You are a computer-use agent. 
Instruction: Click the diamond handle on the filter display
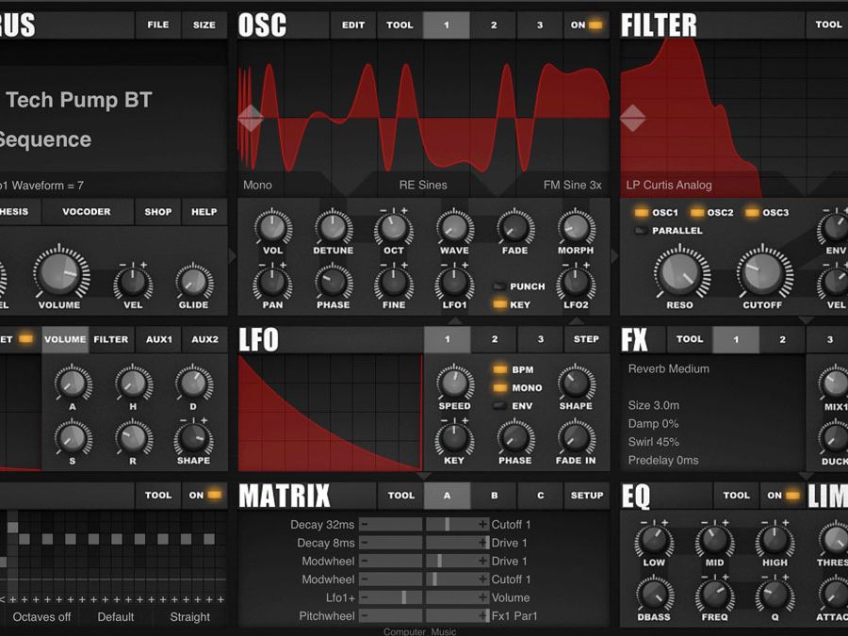click(x=632, y=118)
